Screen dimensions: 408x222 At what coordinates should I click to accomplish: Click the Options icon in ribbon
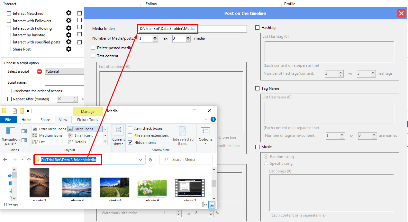(x=205, y=135)
